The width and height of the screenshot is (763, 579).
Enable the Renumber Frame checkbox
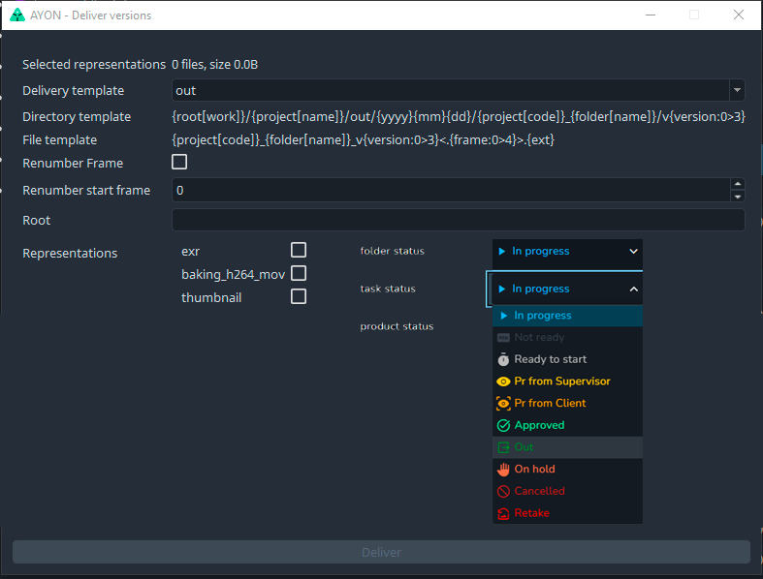(x=179, y=162)
